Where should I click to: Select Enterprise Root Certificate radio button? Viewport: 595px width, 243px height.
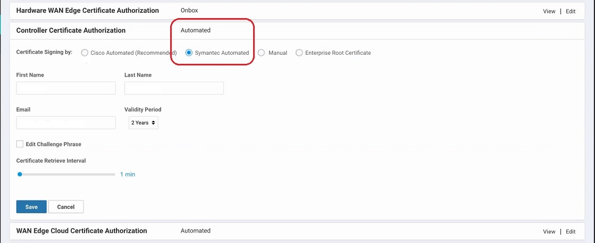[299, 53]
